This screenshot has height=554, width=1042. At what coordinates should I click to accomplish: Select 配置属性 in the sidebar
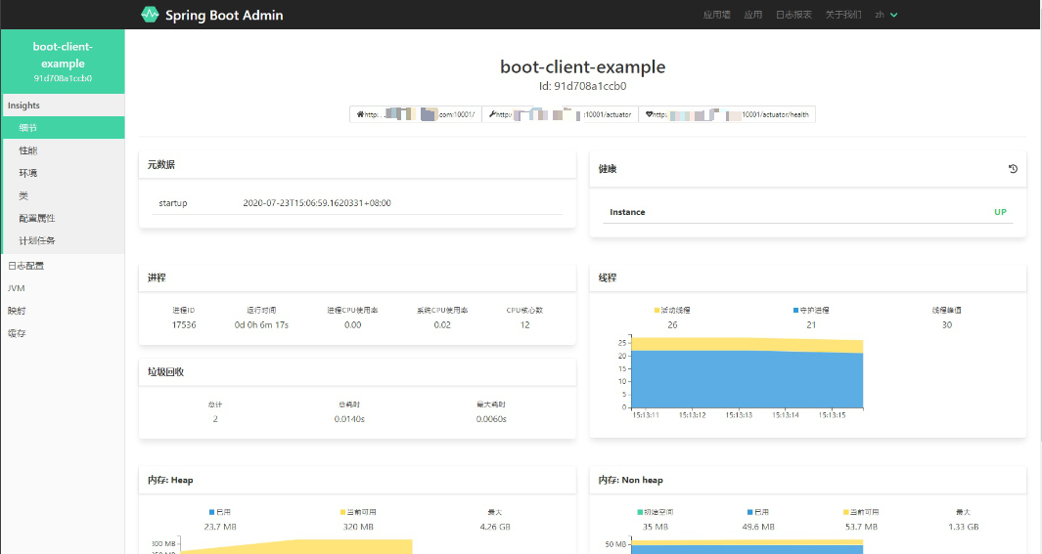coord(64,218)
